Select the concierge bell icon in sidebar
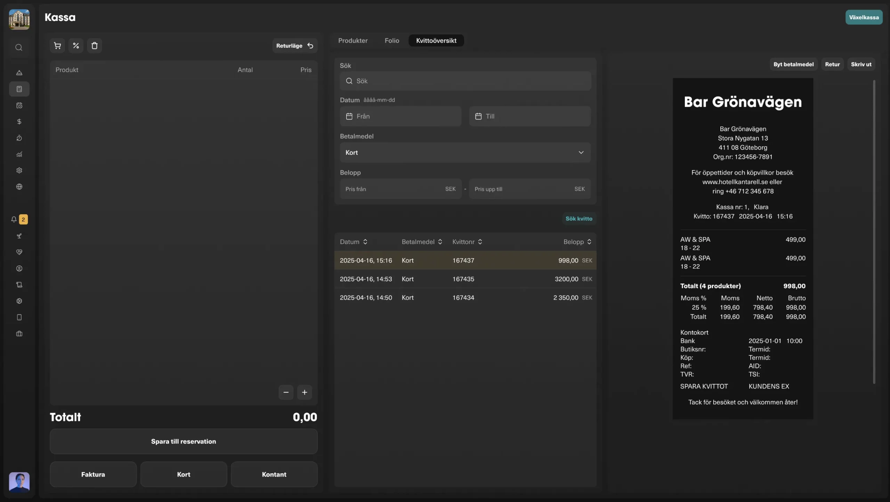This screenshot has height=502, width=890. point(19,73)
